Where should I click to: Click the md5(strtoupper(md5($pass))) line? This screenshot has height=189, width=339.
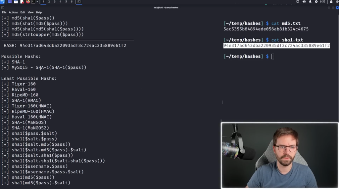tap(42, 34)
